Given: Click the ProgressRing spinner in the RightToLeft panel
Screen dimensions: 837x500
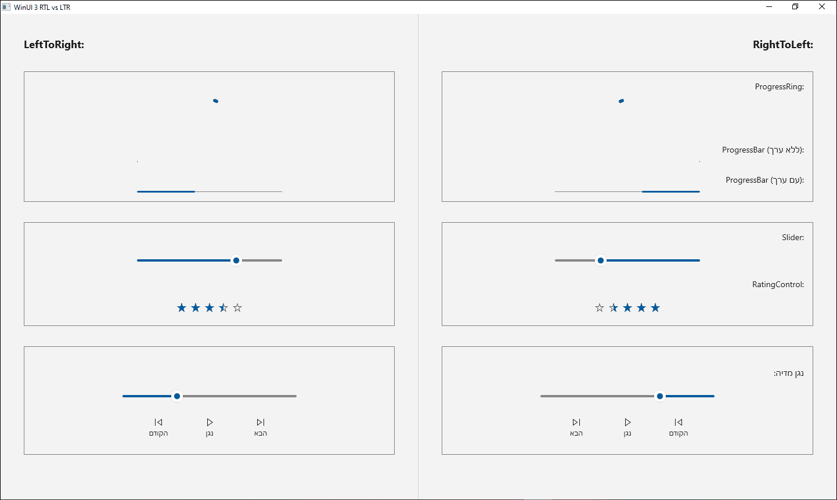Looking at the screenshot, I should click(x=621, y=100).
